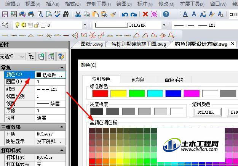Open Find with the binoculars icon
238x166 pixels.
66,14
